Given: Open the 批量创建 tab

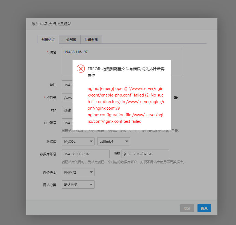Looking at the screenshot, I should (x=91, y=40).
